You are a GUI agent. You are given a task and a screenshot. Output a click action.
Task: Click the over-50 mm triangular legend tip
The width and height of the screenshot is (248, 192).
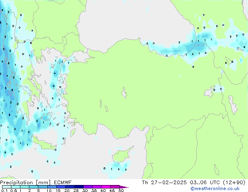click(x=124, y=187)
